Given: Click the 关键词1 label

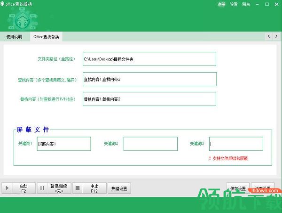Looking at the screenshot, I should 25,144.
